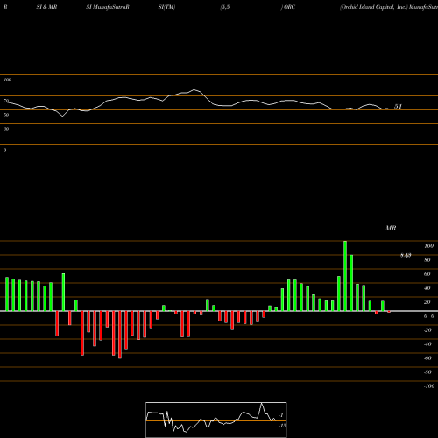This screenshot has width=438, height=438.
Task: Click the peak of the RSI line above 70
Action: pos(194,90)
